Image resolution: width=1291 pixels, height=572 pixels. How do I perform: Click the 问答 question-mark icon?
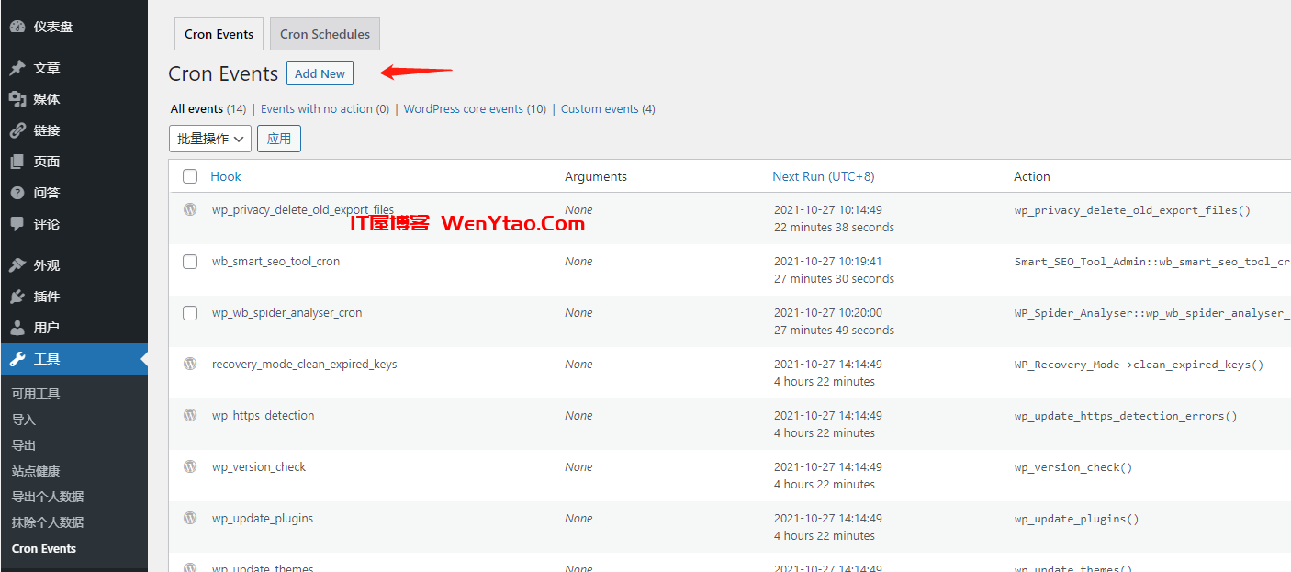coord(17,193)
